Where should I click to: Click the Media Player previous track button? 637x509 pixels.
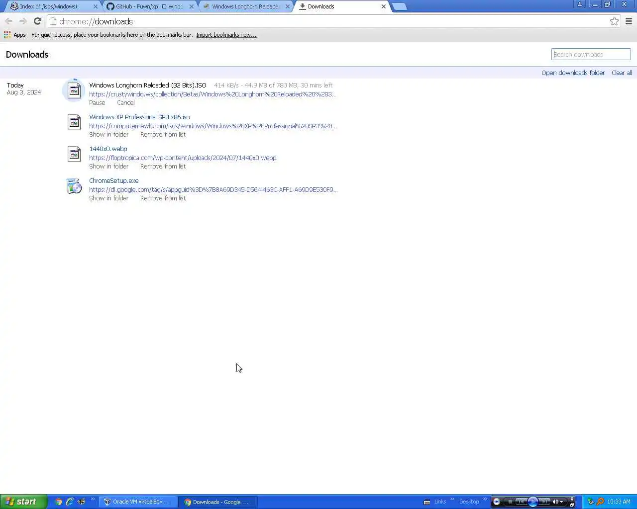[x=521, y=502]
